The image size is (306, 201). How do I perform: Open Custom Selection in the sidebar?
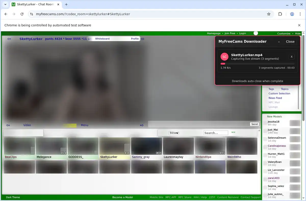pyautogui.click(x=279, y=94)
